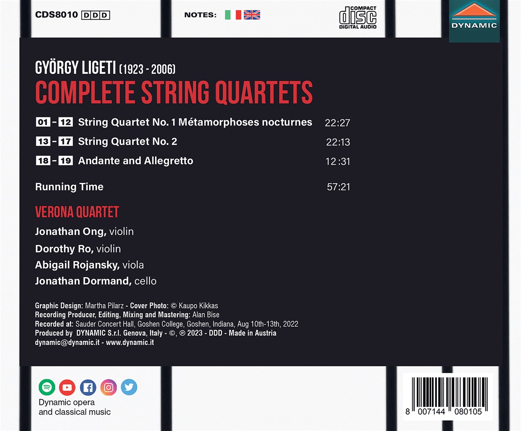Viewport: 521px width, 431px height.
Task: Open the www.dynamic.it website link
Action: point(130,342)
